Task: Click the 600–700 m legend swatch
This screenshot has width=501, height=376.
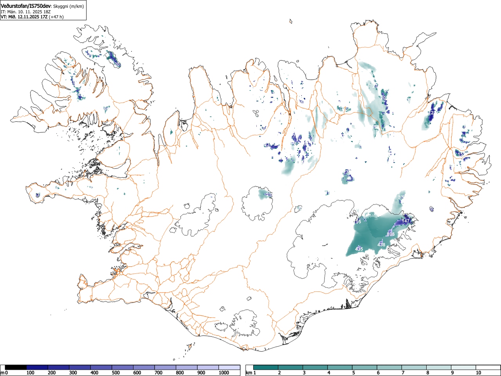Action: click(144, 367)
